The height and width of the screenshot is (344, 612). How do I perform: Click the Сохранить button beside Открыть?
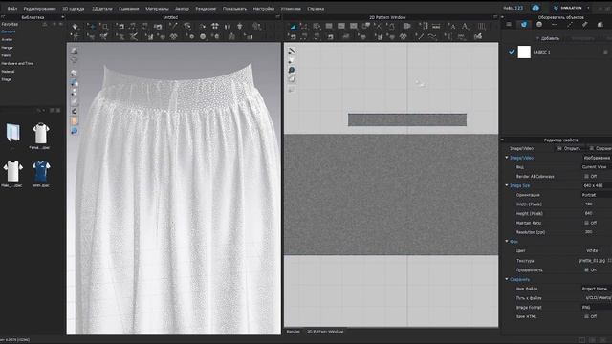(x=601, y=148)
